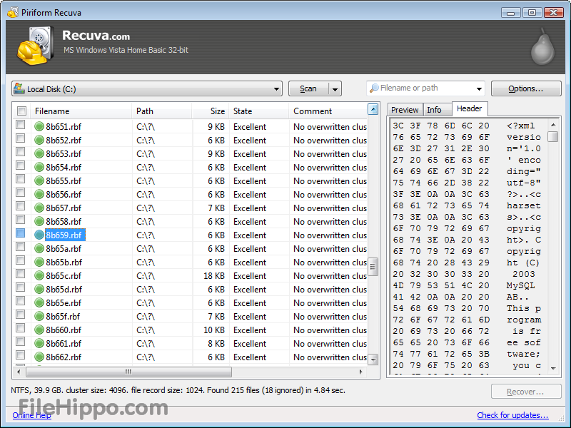Check the box next to 8b65f.rbf
The width and height of the screenshot is (571, 428).
click(21, 317)
